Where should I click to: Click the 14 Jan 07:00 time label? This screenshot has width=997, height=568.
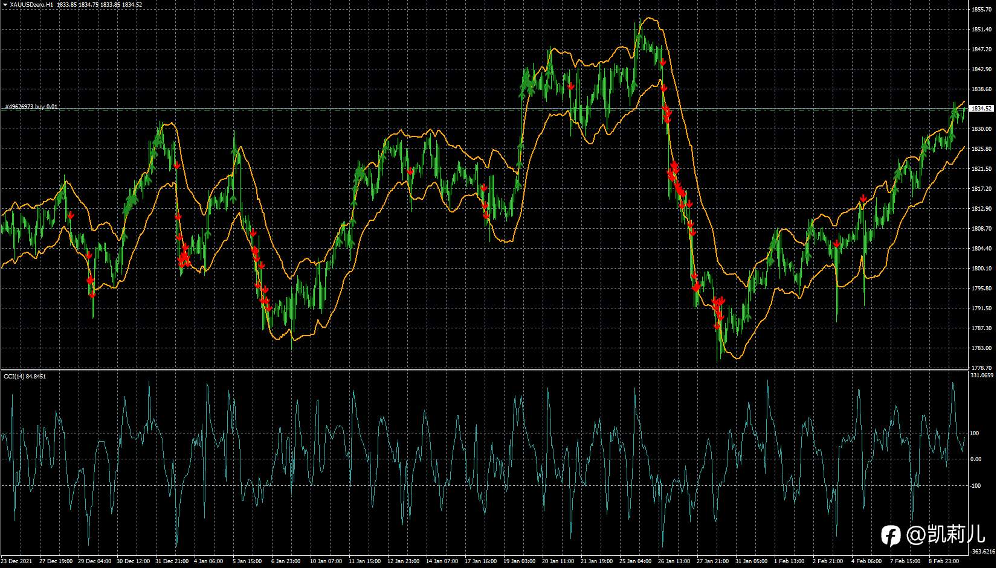[442, 561]
